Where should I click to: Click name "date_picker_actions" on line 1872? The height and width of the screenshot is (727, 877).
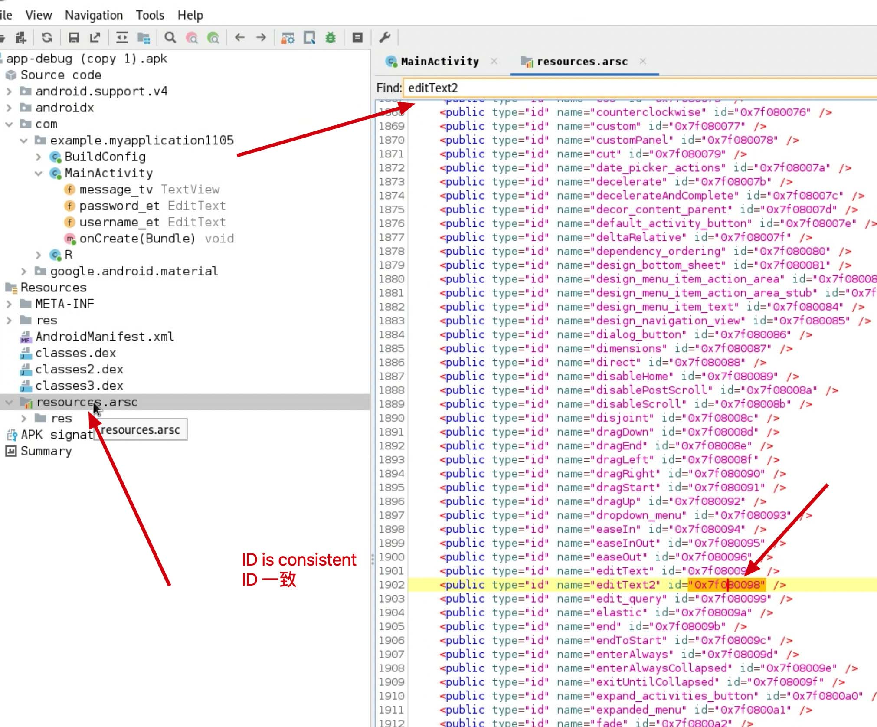[x=658, y=168]
